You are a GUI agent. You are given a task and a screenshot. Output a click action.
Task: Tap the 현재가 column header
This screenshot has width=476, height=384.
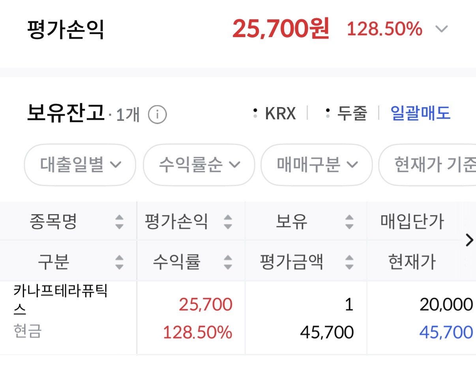tap(412, 262)
